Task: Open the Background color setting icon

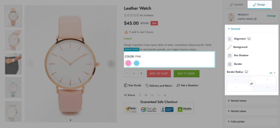Action: (x=229, y=47)
